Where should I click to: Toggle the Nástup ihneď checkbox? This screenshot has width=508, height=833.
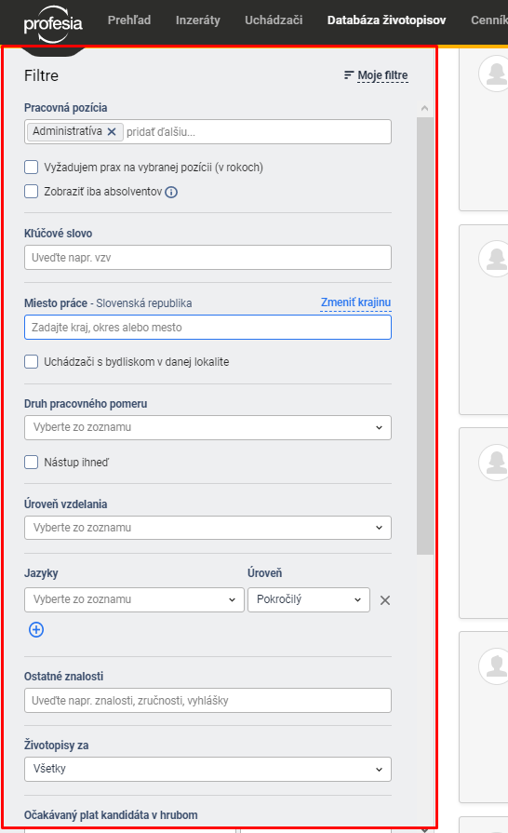click(x=32, y=463)
